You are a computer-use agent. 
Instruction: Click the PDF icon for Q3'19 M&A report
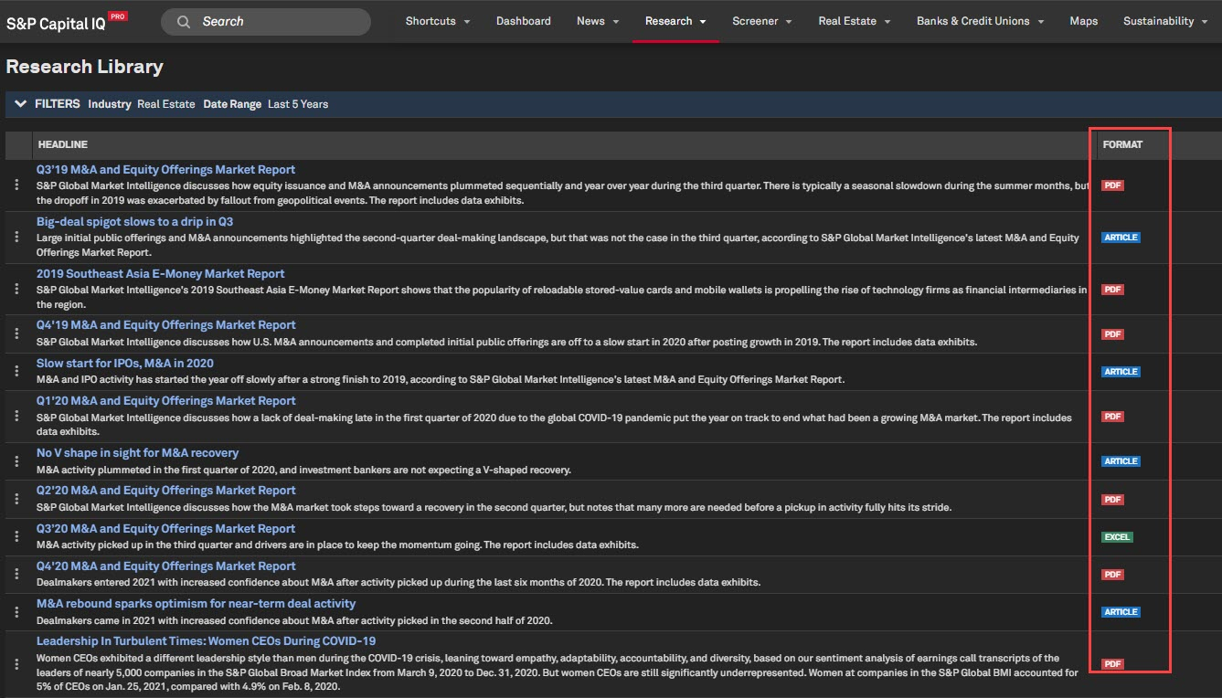(x=1111, y=185)
